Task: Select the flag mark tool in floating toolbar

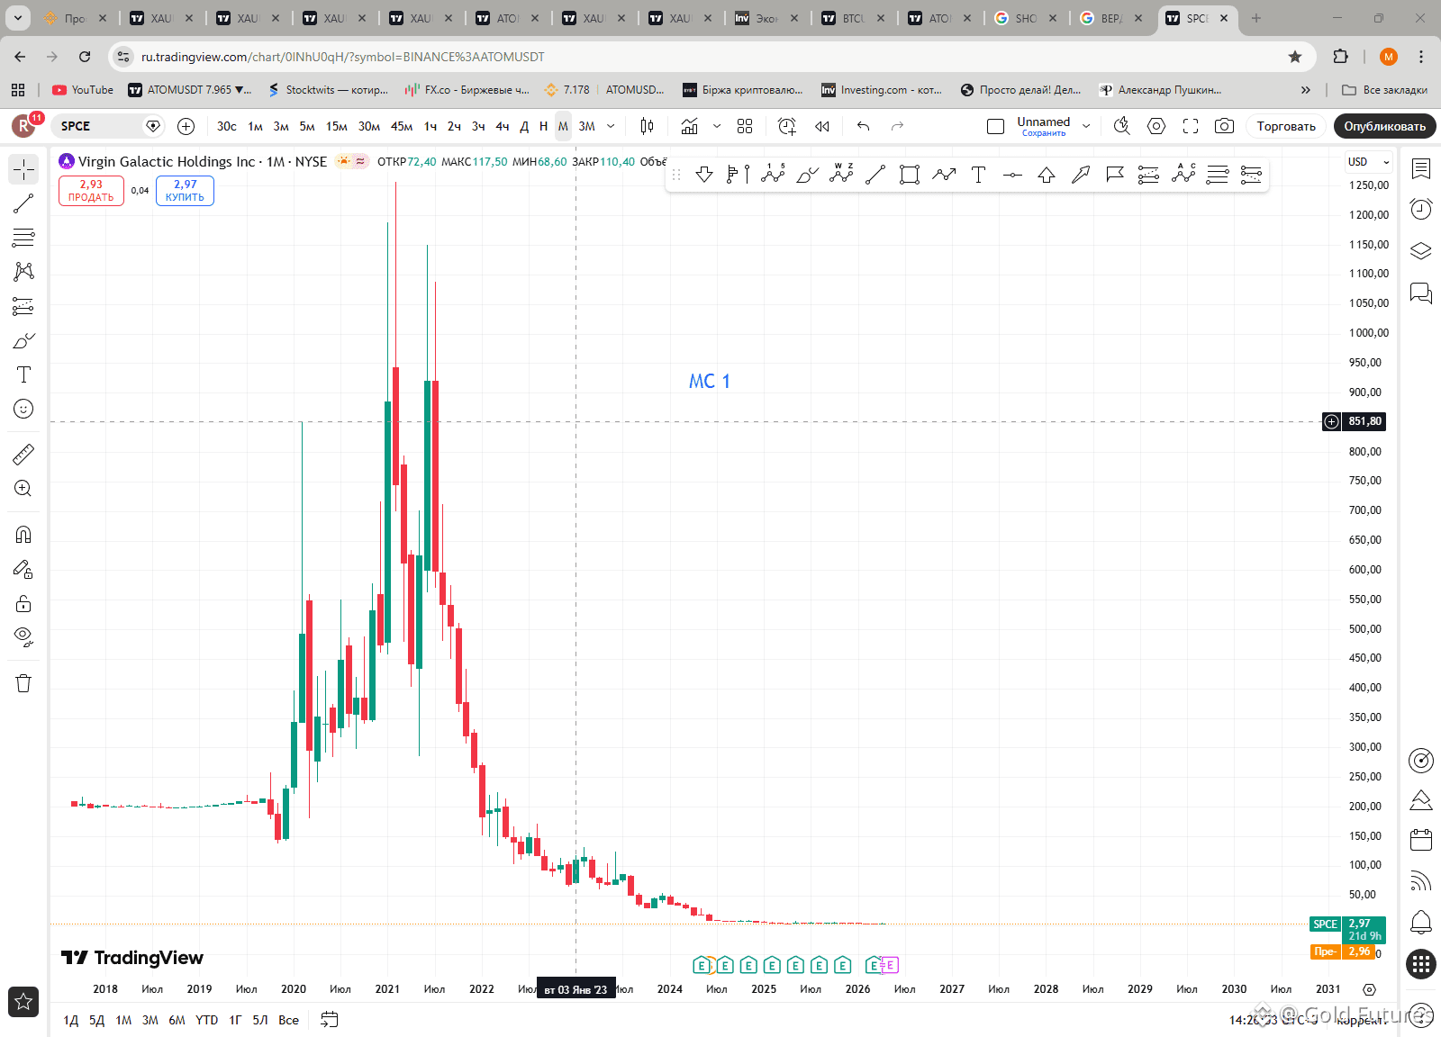Action: point(1115,175)
